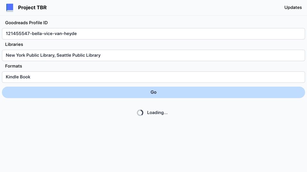
Task: Focus the Goodreads Profile ID field
Action: click(x=153, y=34)
